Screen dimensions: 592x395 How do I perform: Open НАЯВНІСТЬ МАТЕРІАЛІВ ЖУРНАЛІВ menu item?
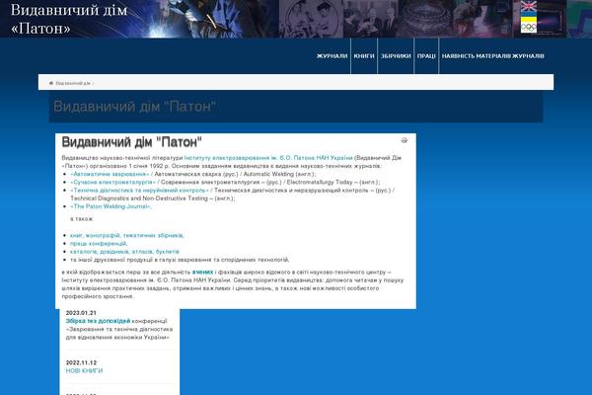pyautogui.click(x=492, y=56)
